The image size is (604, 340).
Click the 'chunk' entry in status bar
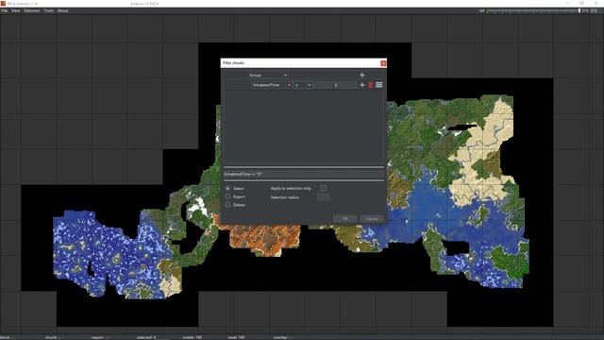(54, 337)
